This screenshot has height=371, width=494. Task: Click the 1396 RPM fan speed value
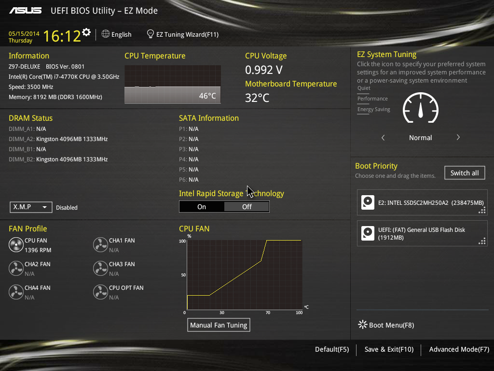point(38,250)
